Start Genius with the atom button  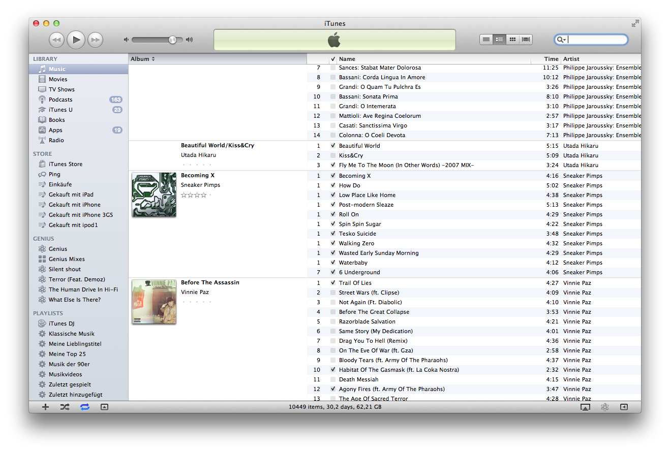click(604, 407)
